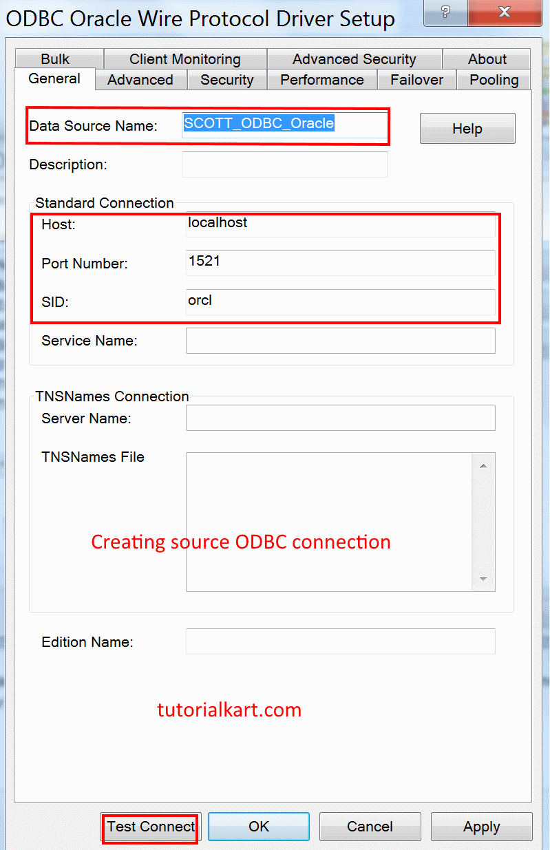550x850 pixels.
Task: Click the scroll down arrow in TNSNames File box
Action: pyautogui.click(x=483, y=579)
